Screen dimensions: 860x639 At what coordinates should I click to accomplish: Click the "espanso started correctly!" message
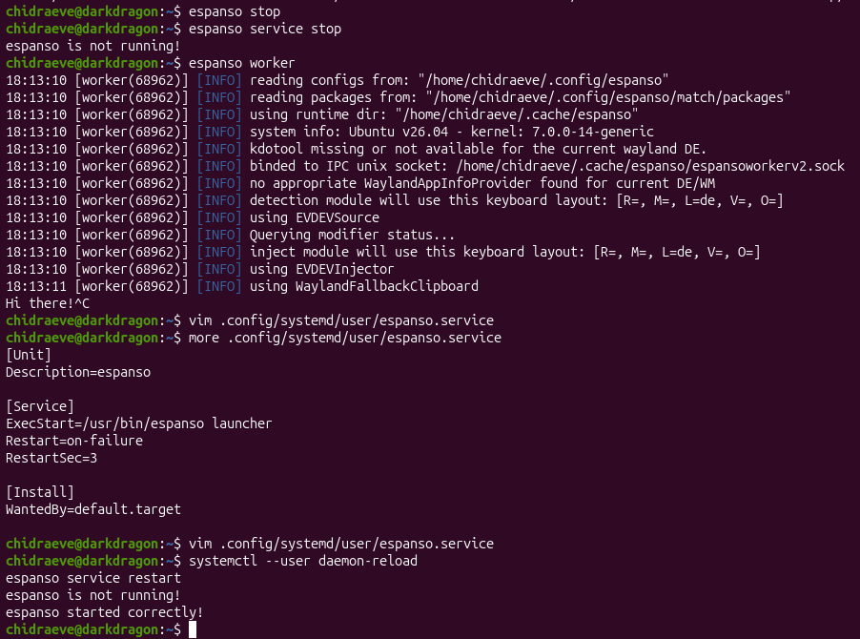click(x=104, y=612)
